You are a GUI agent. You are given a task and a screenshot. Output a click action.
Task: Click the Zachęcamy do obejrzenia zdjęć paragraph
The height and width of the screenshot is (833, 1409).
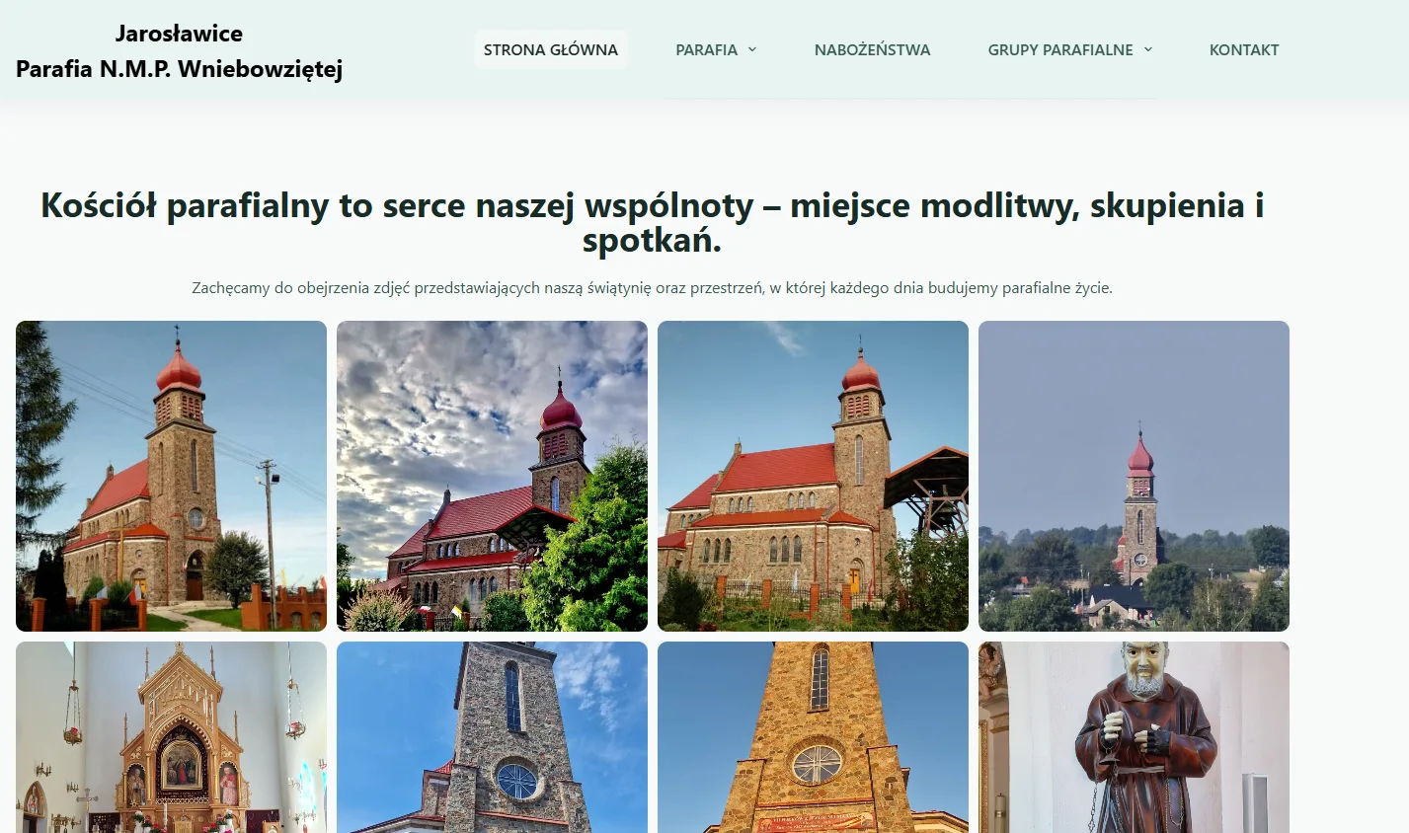[x=653, y=288]
